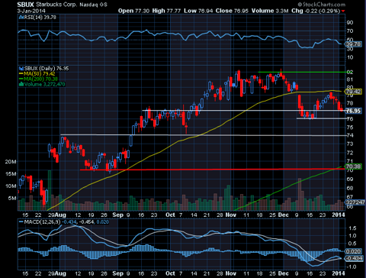The width and height of the screenshot is (366, 278).
Task: Click Dec on the price panel date axis
Action: pyautogui.click(x=283, y=215)
